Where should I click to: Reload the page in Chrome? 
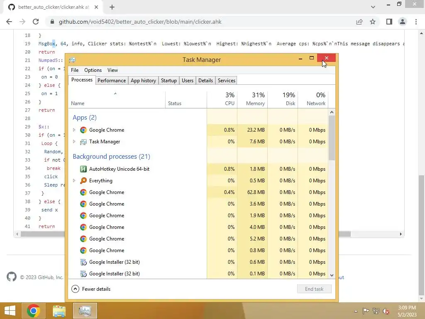point(36,22)
